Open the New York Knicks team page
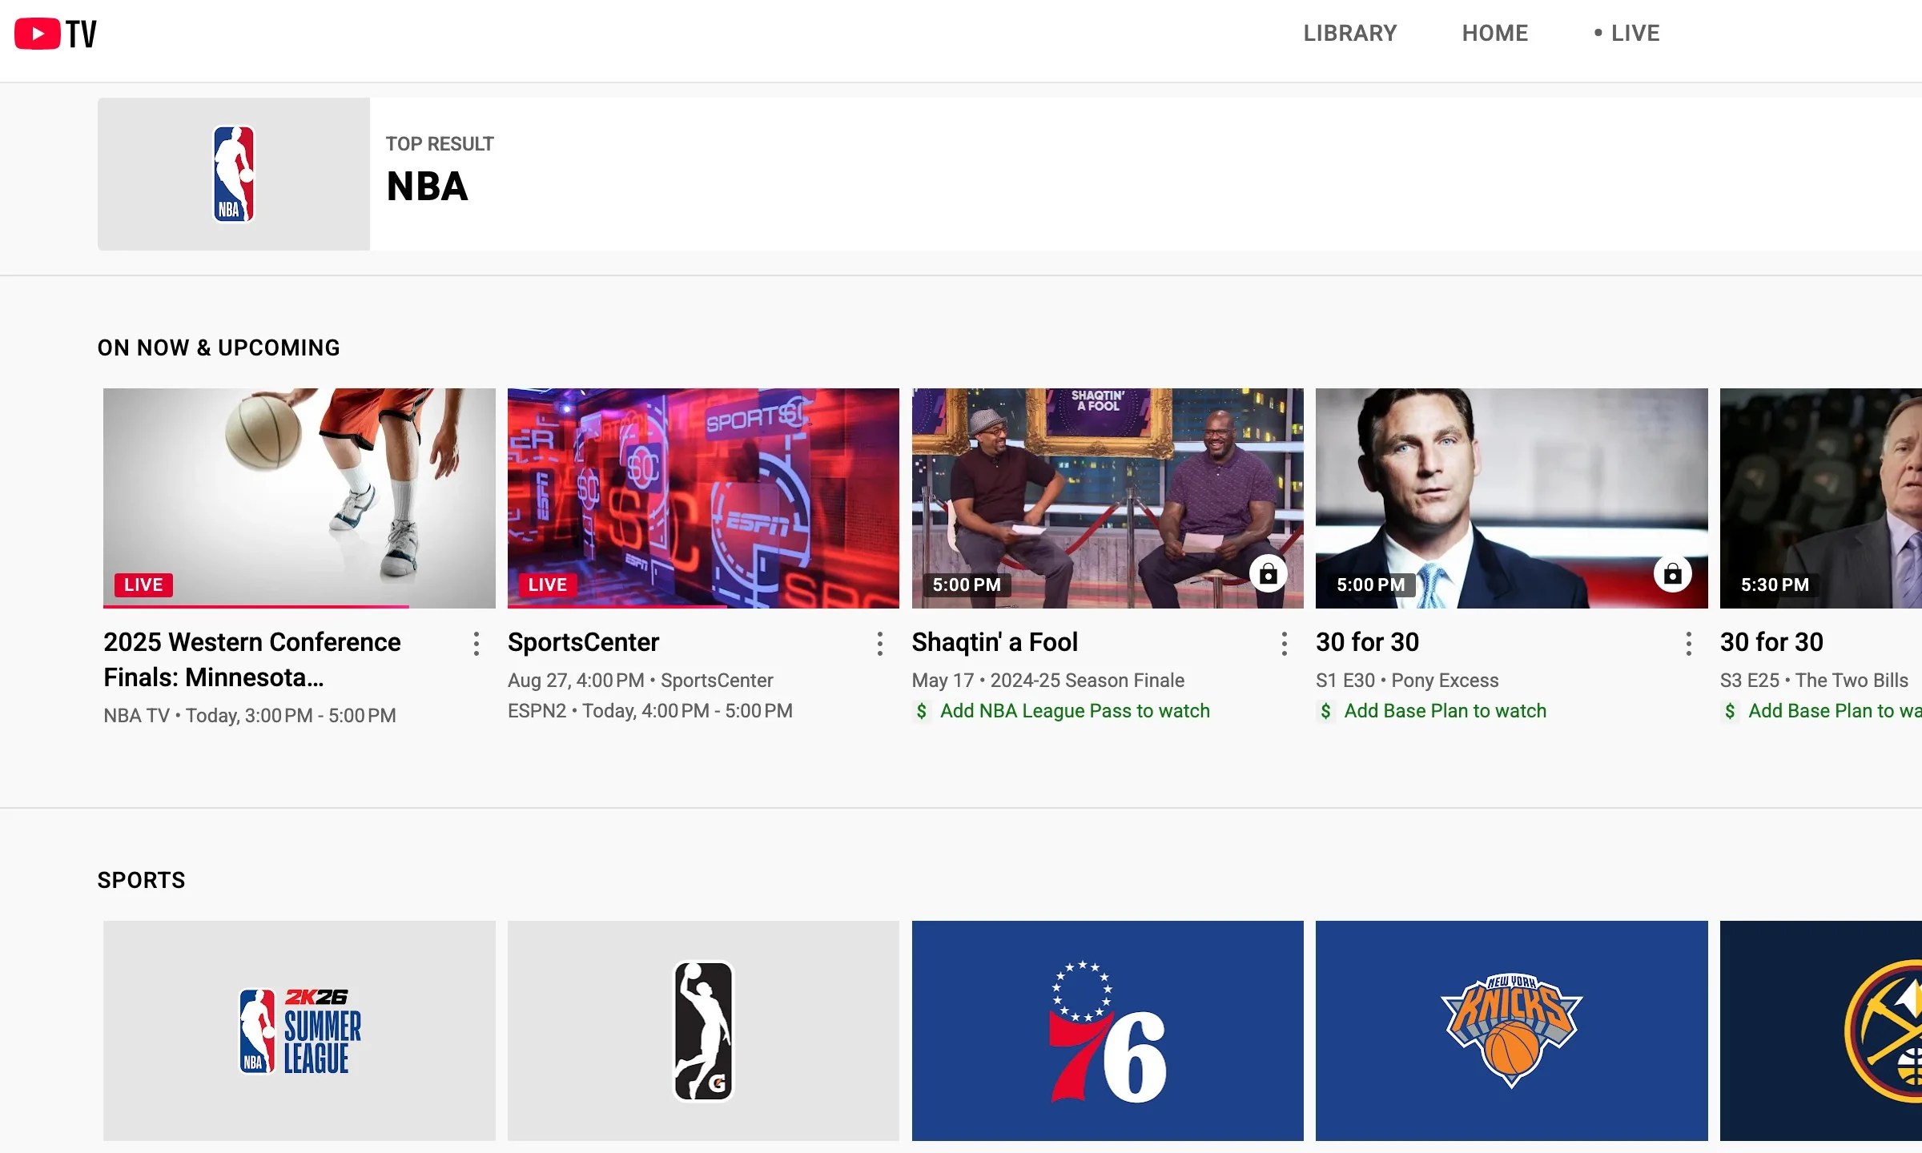Image resolution: width=1922 pixels, height=1153 pixels. point(1510,1032)
